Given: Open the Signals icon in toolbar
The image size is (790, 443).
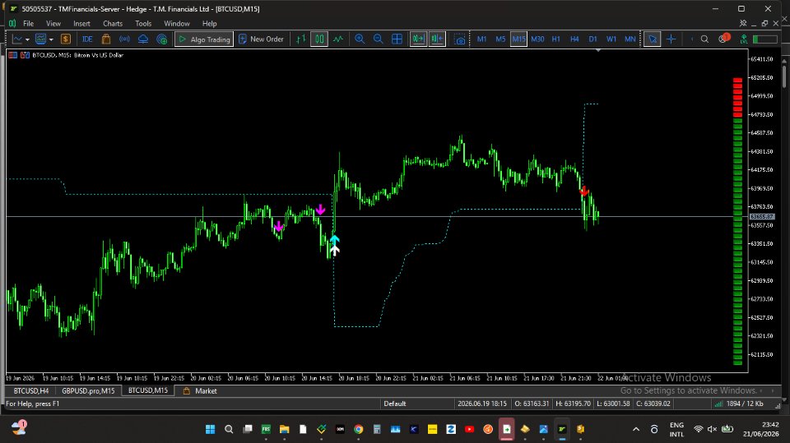Looking at the screenshot, I should [124, 39].
